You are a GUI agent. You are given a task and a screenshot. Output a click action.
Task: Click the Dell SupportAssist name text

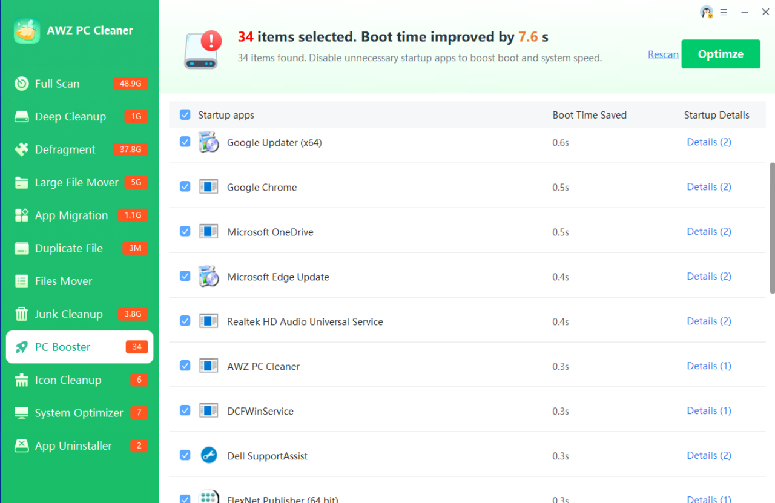coord(267,456)
